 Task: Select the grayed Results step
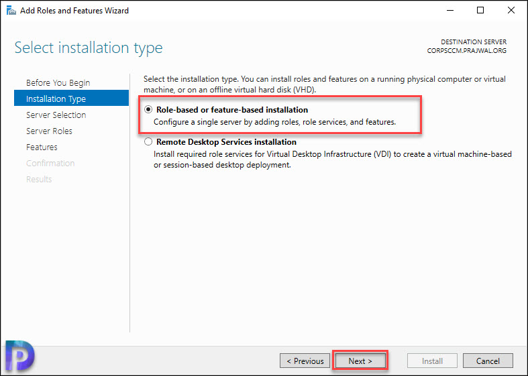pos(39,179)
